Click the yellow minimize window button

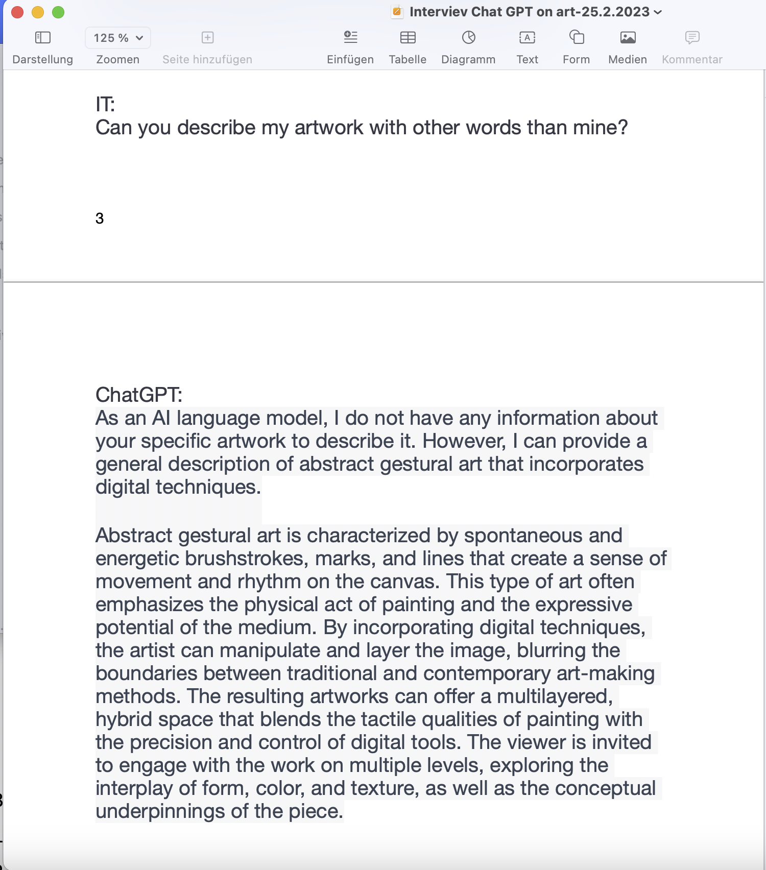point(38,12)
